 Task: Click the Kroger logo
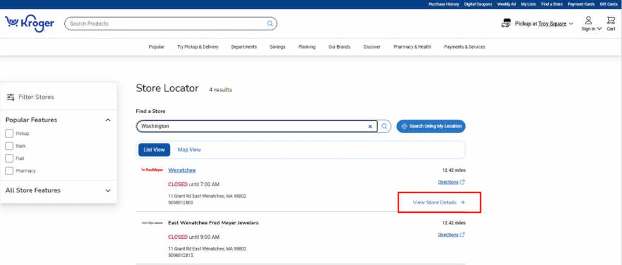29,24
